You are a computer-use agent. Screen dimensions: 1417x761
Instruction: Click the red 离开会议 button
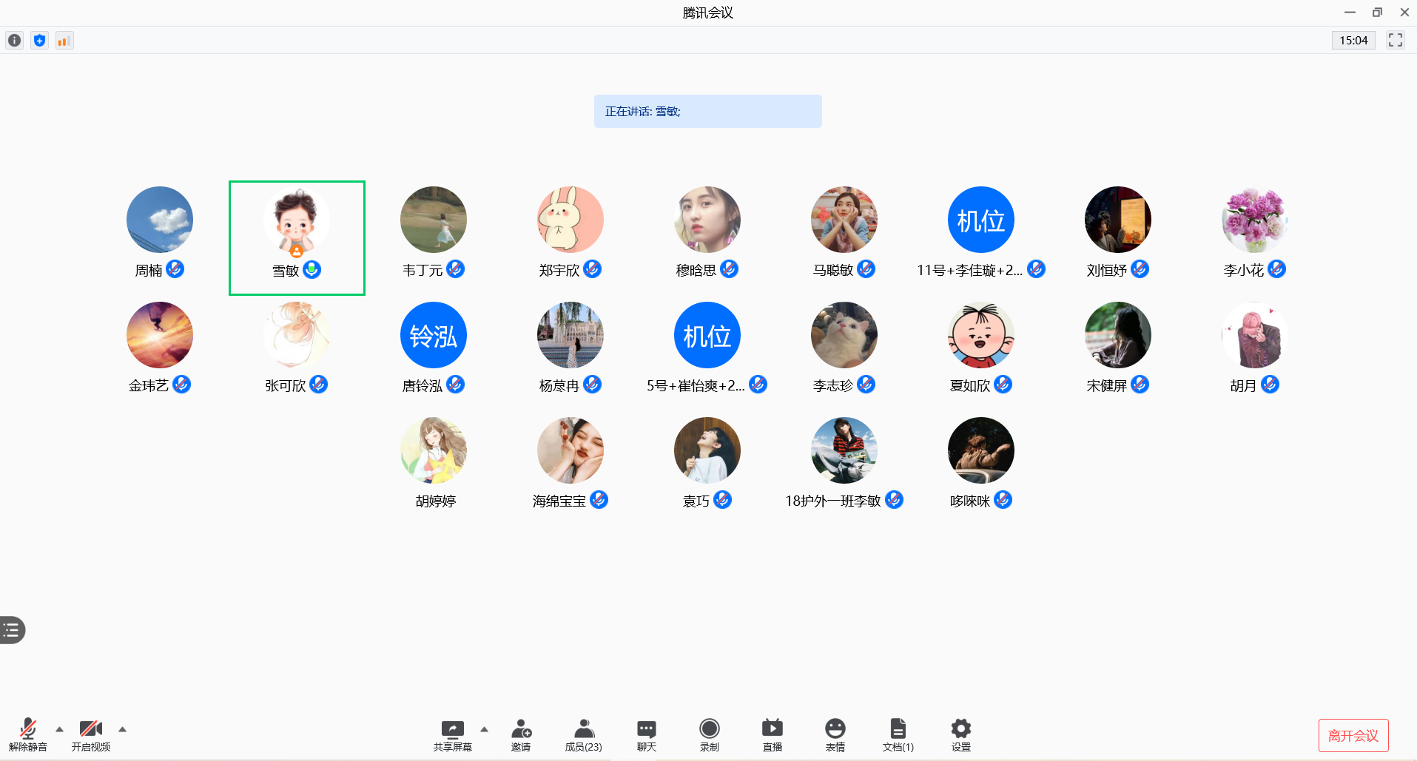[1353, 735]
